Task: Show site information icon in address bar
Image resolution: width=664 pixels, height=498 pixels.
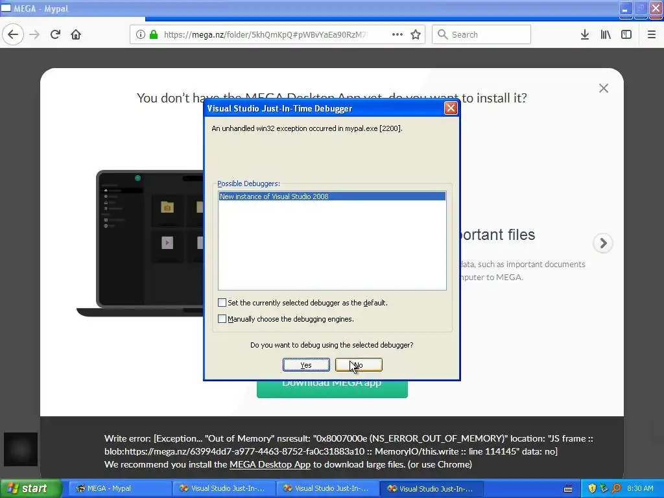Action: point(141,35)
